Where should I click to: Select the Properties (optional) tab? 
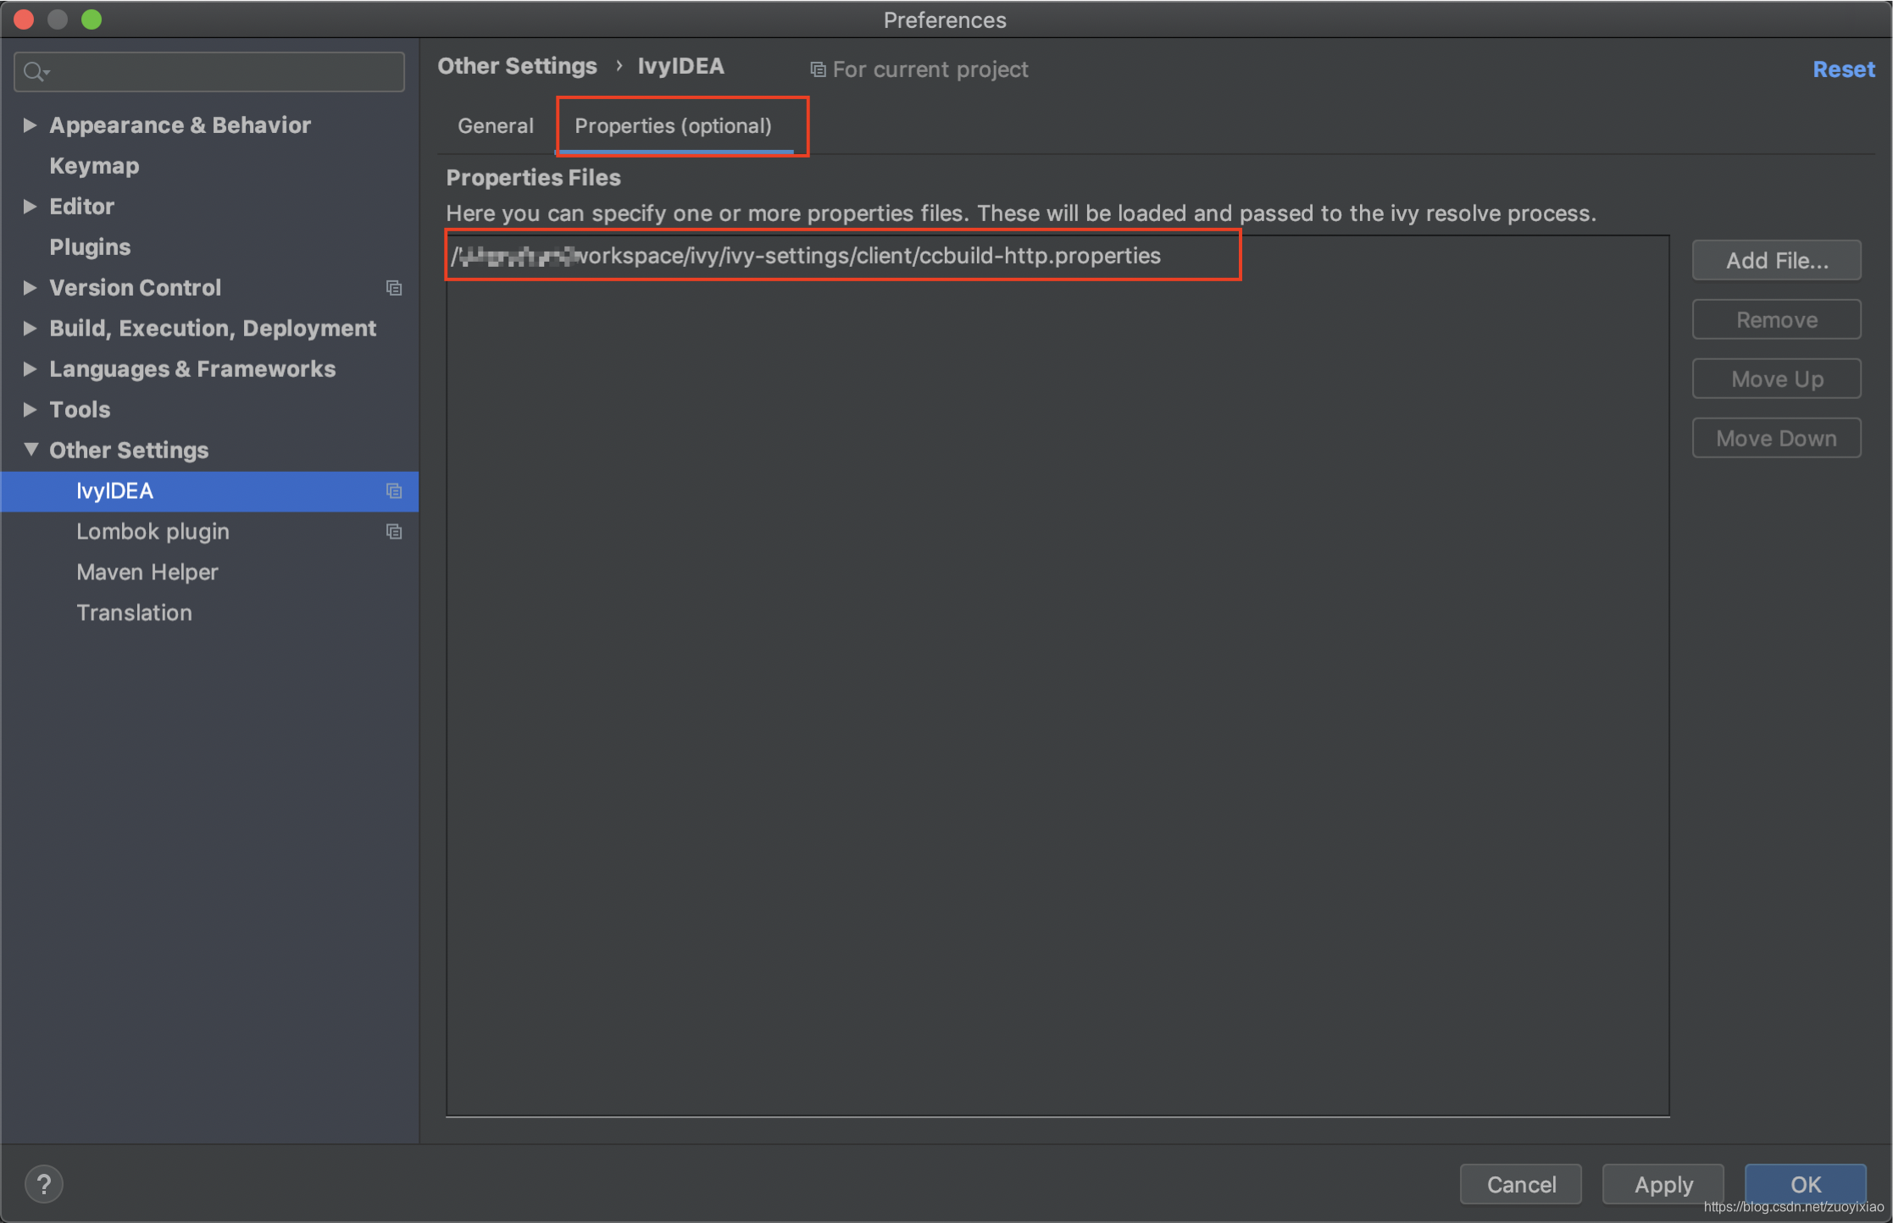point(674,126)
